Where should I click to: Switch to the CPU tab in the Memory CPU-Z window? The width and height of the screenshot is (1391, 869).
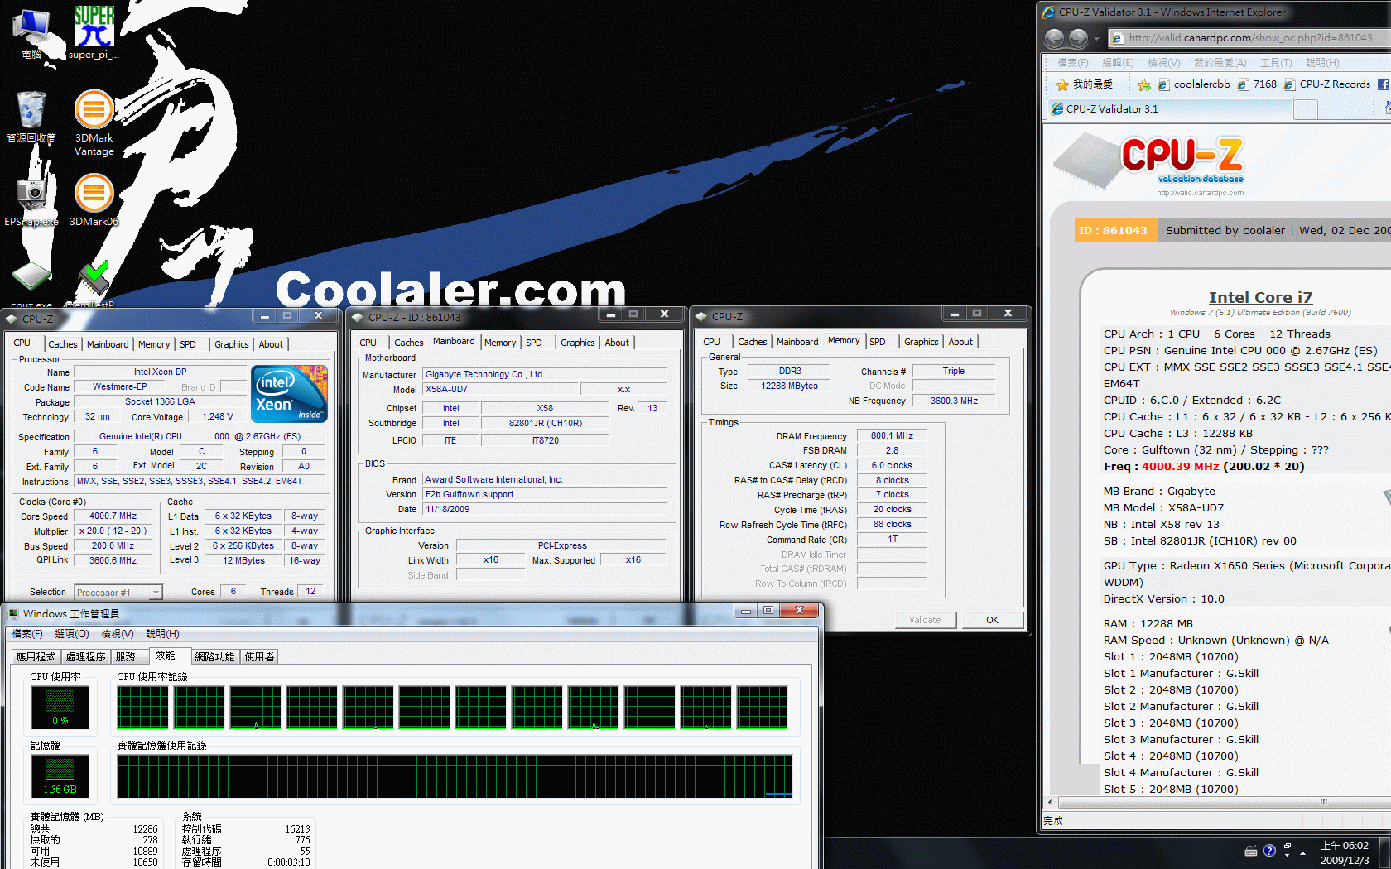click(712, 342)
